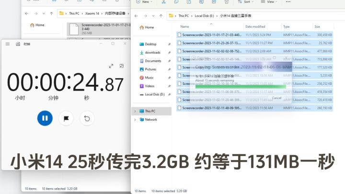Sort files by the Size column

tap(317, 27)
